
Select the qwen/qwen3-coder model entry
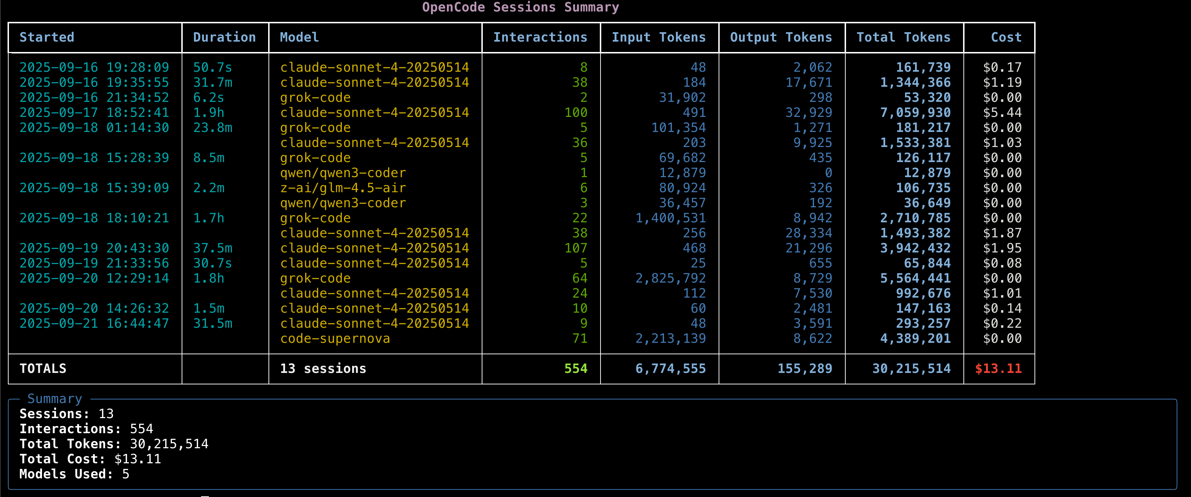[x=342, y=173]
